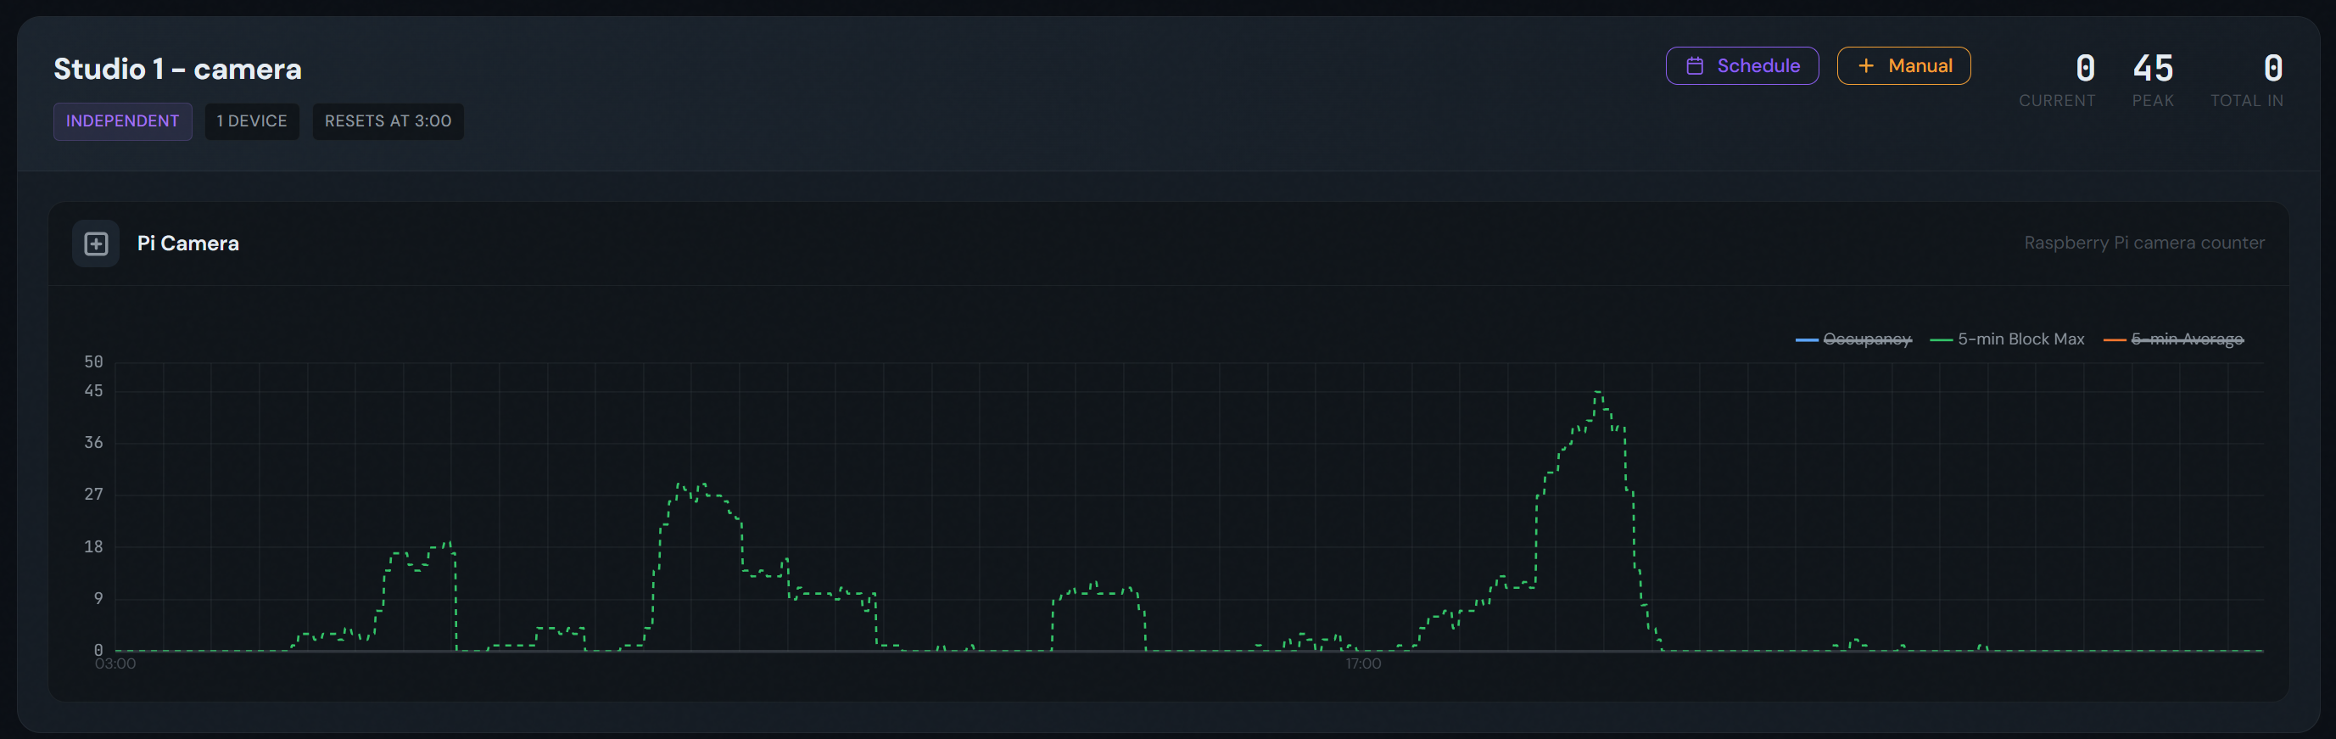Expand the Pi Camera device header

[187, 244]
